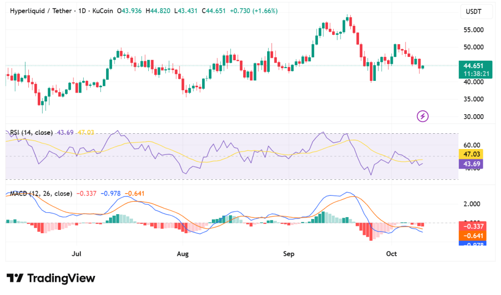Click the purple lightning bolt icon
The image size is (501, 295).
click(x=422, y=116)
